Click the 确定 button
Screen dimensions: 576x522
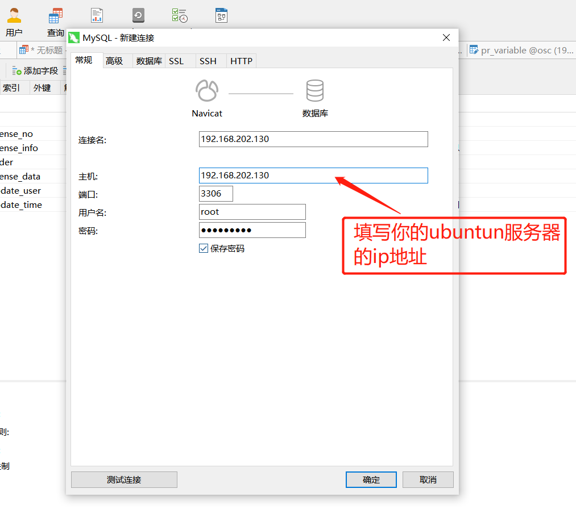click(x=371, y=480)
